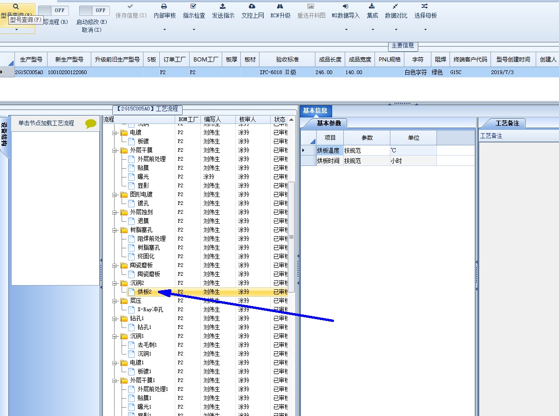This screenshot has width=559, height=416.
Task: Open the vertical 设备结构 side tab
Action: (4, 135)
